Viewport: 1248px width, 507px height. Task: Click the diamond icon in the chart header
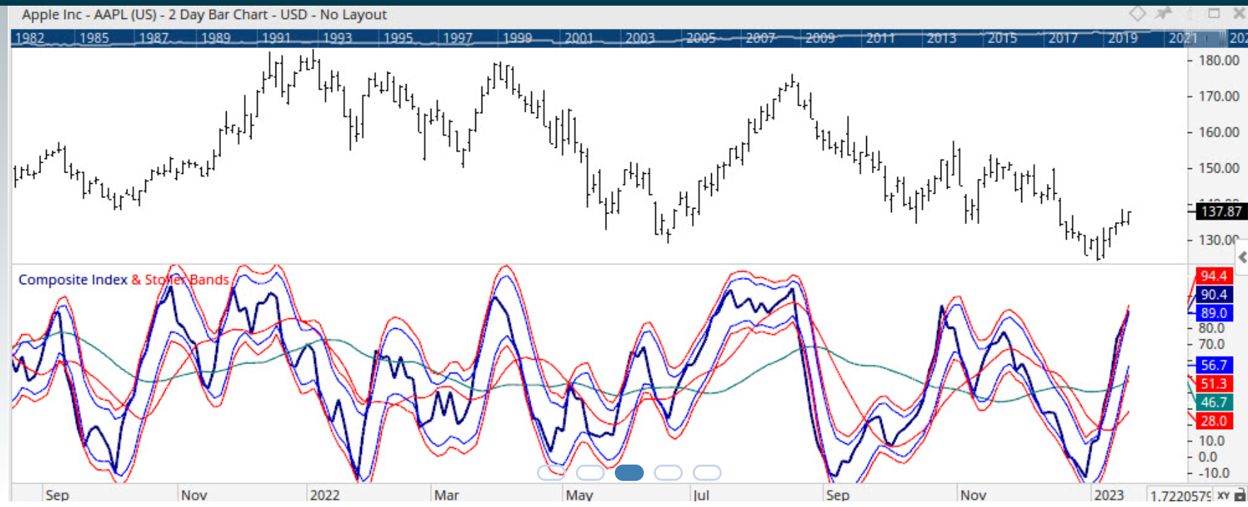pyautogui.click(x=1137, y=13)
